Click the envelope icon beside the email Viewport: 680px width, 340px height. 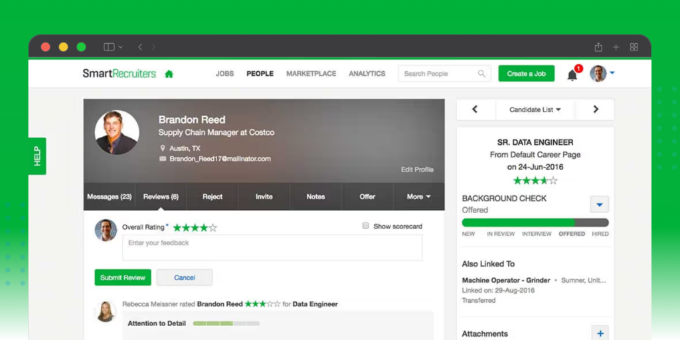pos(163,159)
